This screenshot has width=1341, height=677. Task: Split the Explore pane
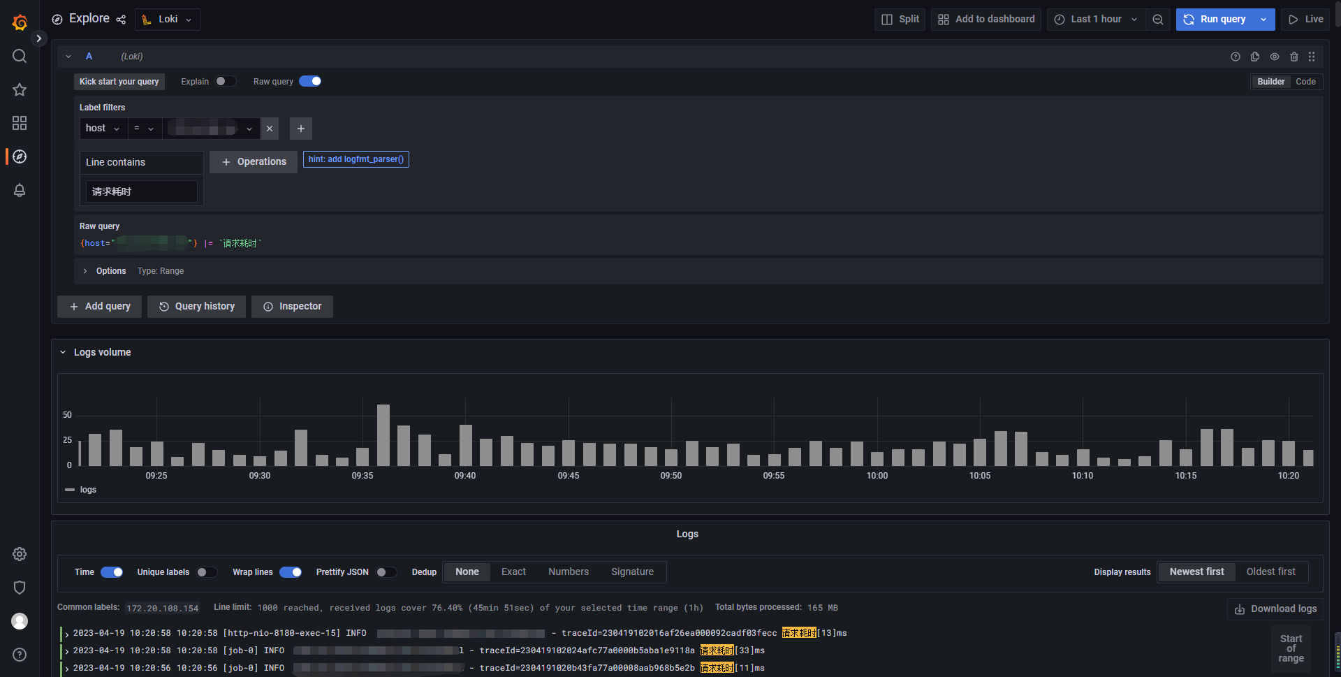pyautogui.click(x=900, y=20)
